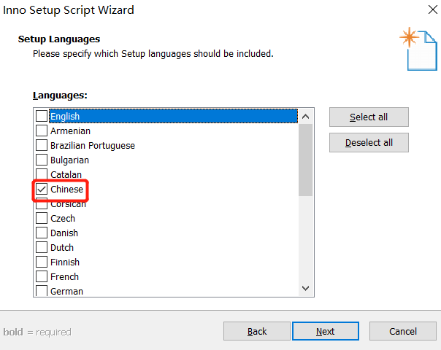Uncheck the Chinese language checkbox
The image size is (441, 350).
tap(42, 190)
